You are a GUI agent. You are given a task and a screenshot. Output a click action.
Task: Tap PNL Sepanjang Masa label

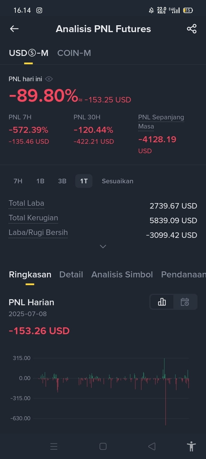161,122
